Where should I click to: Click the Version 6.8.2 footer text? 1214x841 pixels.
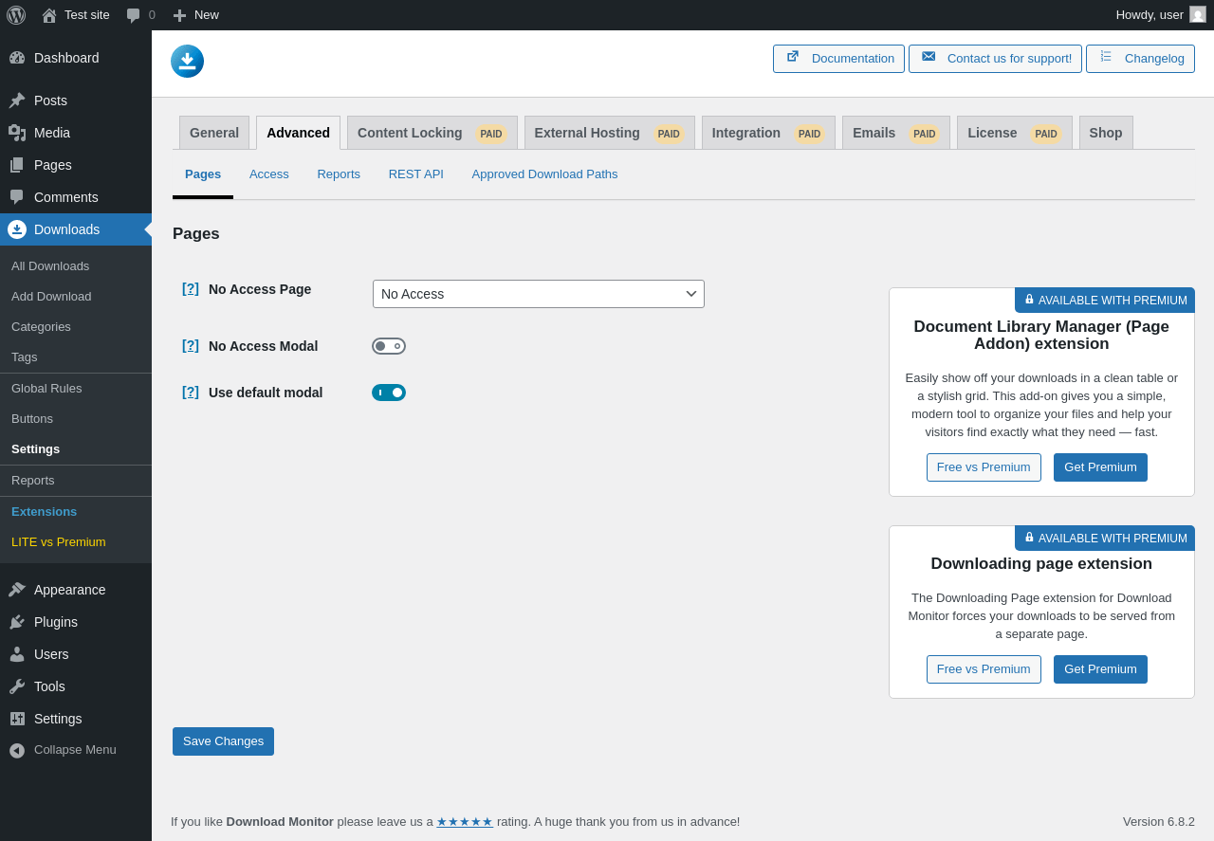coord(1159,822)
